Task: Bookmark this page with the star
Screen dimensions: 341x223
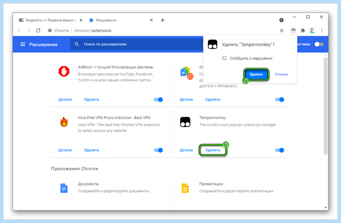Action: [x=282, y=31]
